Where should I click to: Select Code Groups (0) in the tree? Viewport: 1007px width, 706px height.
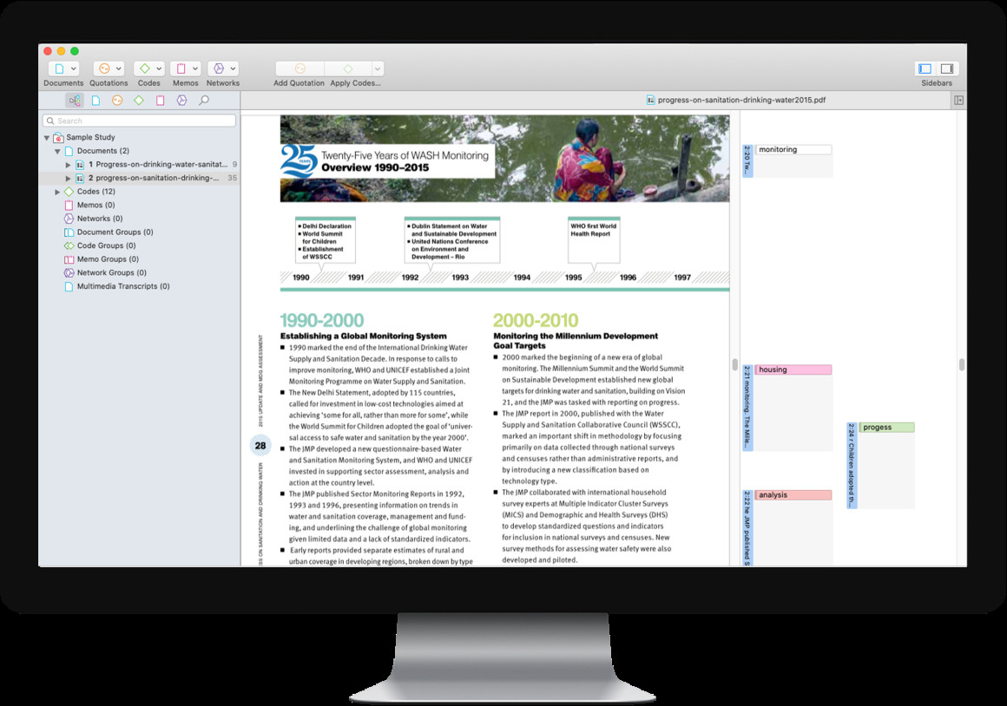coord(107,245)
